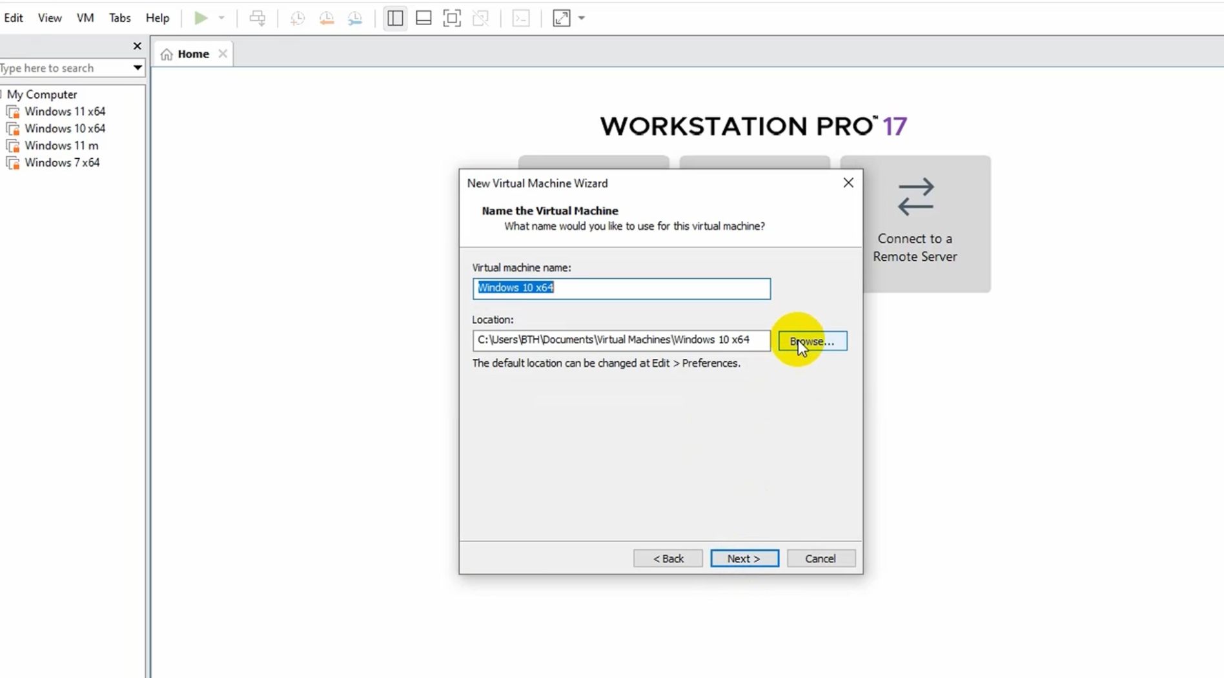Toggle the thumbnail bar icon

(423, 18)
